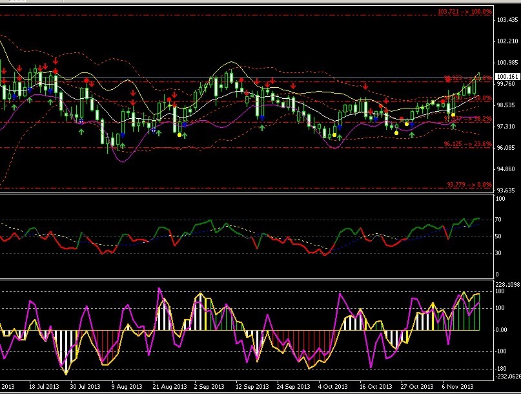The height and width of the screenshot is (394, 521).
Task: Click the 94.860 price axis value
Action: pyautogui.click(x=506, y=169)
